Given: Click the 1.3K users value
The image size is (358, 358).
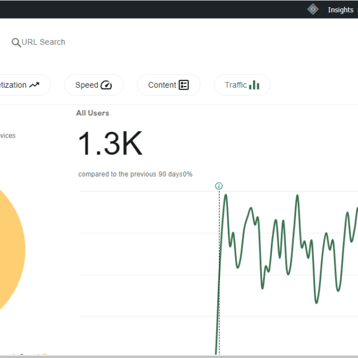Looking at the screenshot, I should [x=110, y=143].
